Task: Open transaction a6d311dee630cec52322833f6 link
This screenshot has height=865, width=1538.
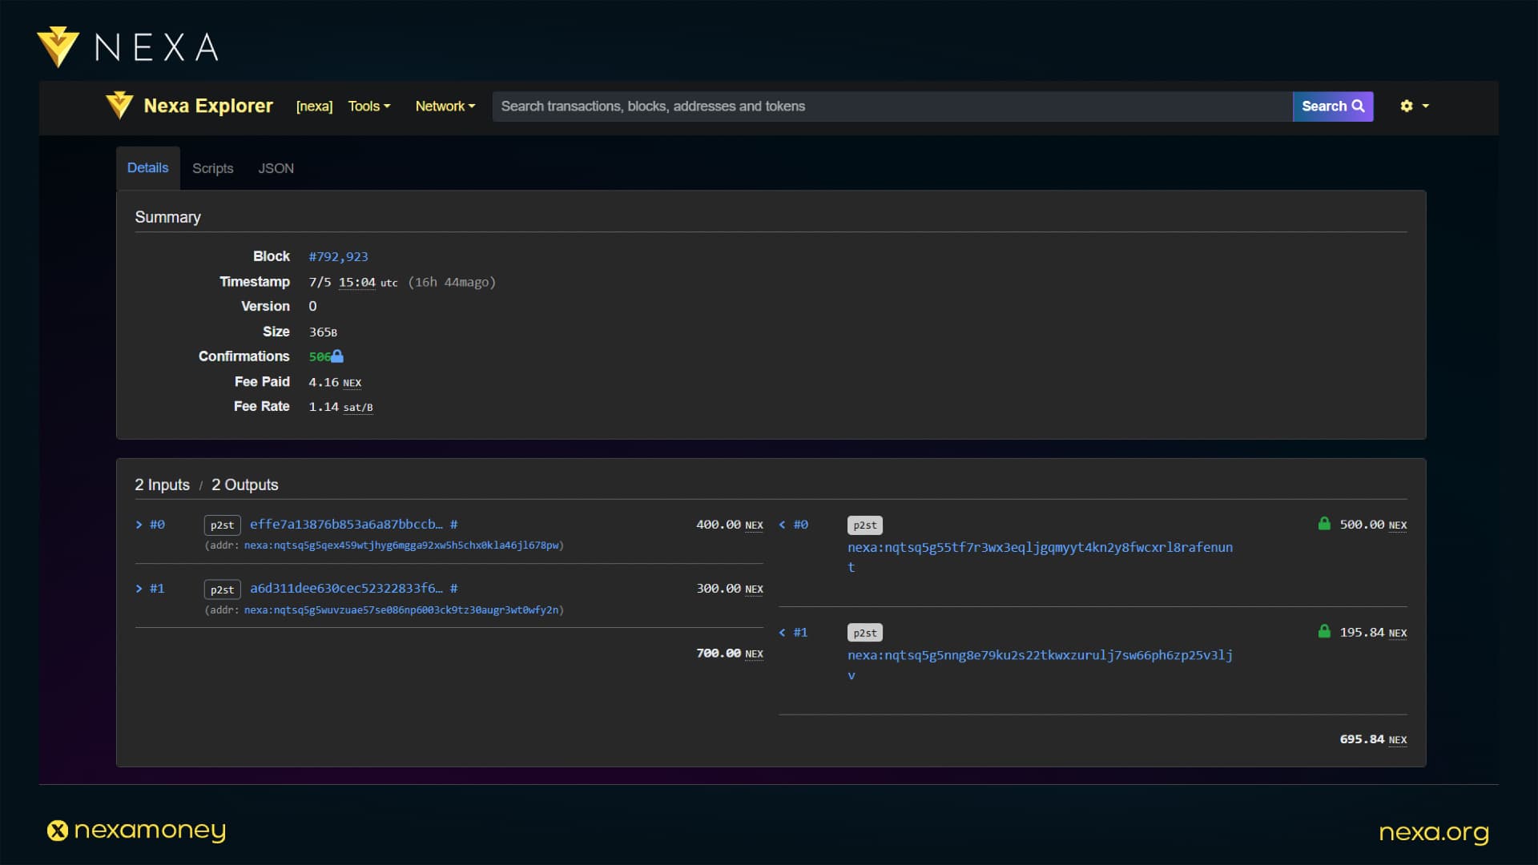Action: [346, 589]
